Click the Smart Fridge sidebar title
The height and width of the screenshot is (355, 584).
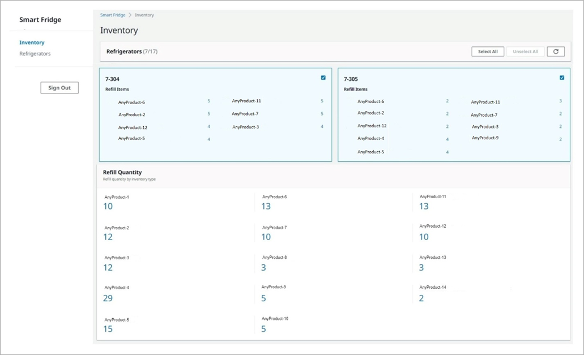tap(40, 20)
